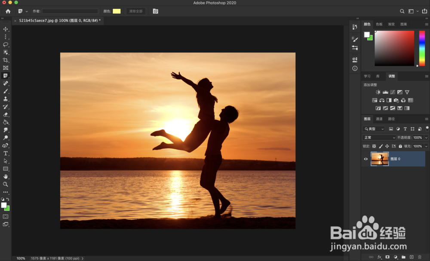The image size is (430, 261).
Task: Open the Edit Toolbar three-dots menu
Action: click(6, 192)
